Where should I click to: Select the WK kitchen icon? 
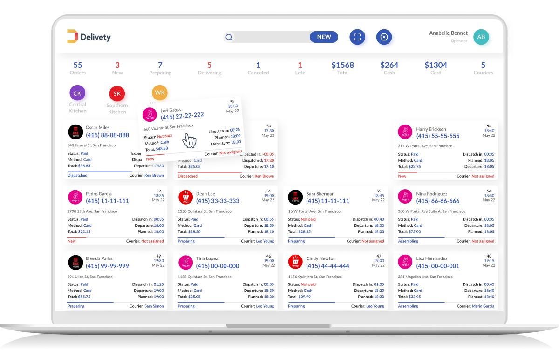click(x=160, y=92)
